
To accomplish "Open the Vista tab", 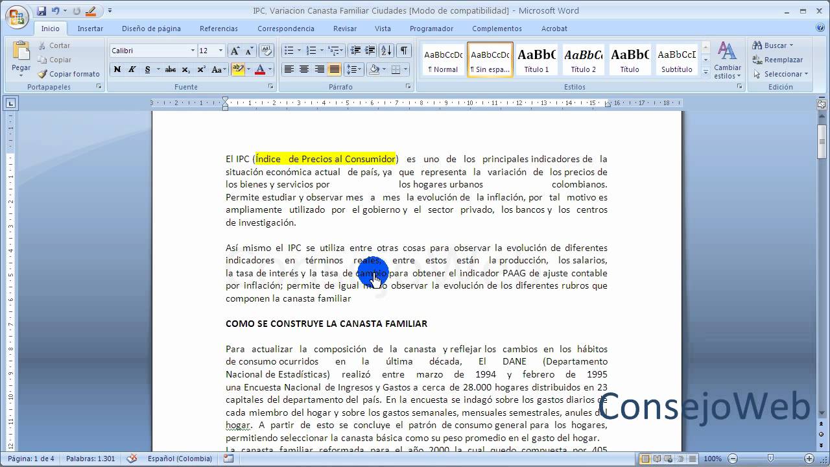I will (x=383, y=29).
